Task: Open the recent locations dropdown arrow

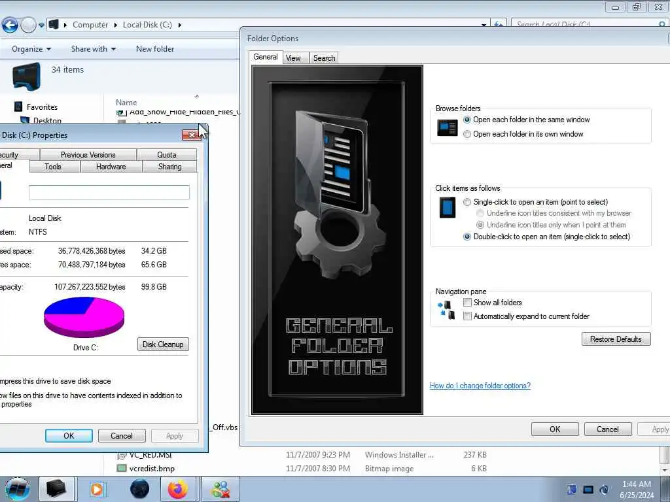Action: tap(41, 25)
